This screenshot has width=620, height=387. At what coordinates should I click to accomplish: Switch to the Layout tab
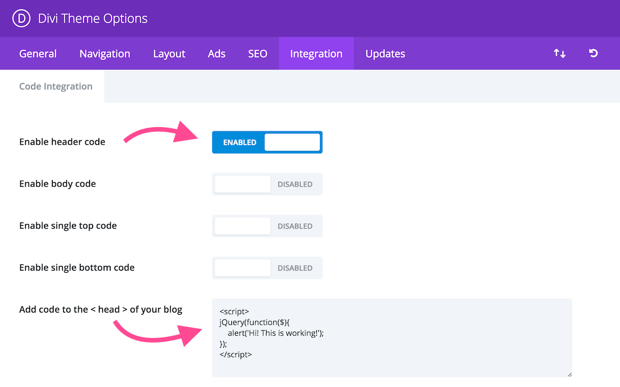[169, 53]
